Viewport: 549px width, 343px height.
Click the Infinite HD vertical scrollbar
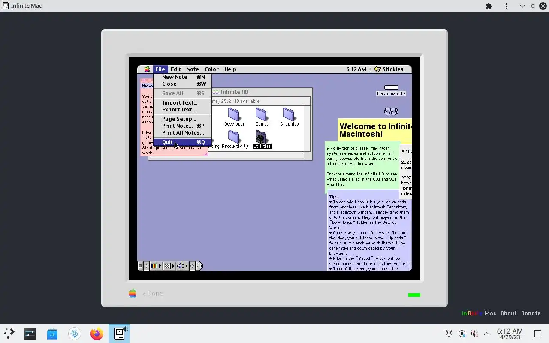(307, 128)
